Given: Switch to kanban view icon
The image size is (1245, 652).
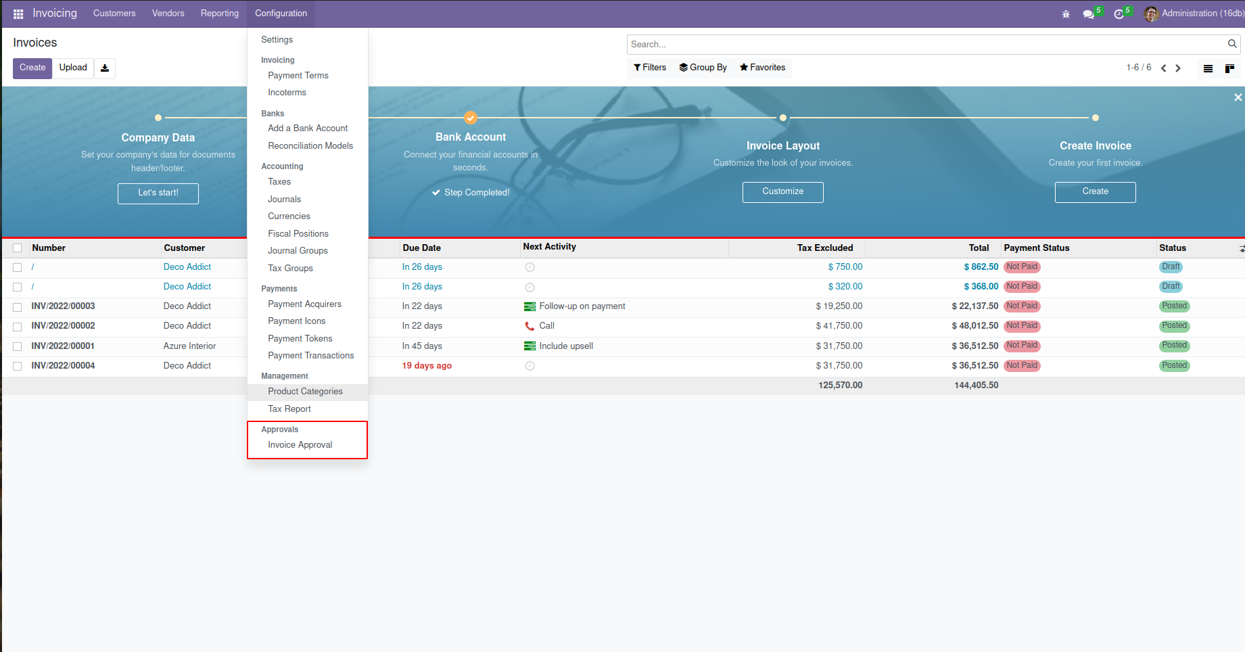Looking at the screenshot, I should pyautogui.click(x=1229, y=68).
